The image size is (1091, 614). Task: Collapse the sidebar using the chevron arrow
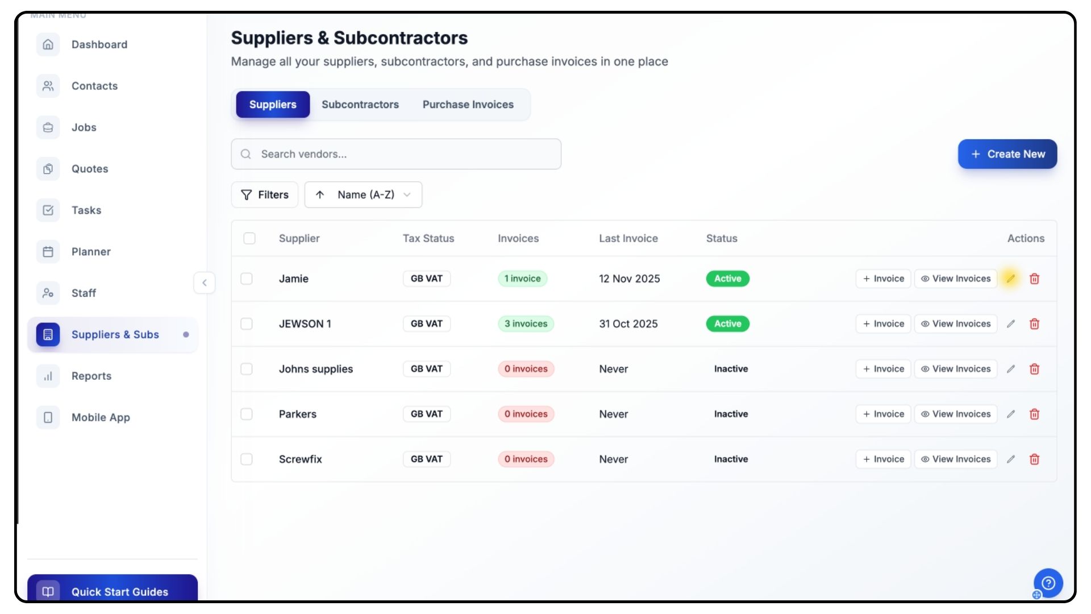(205, 283)
